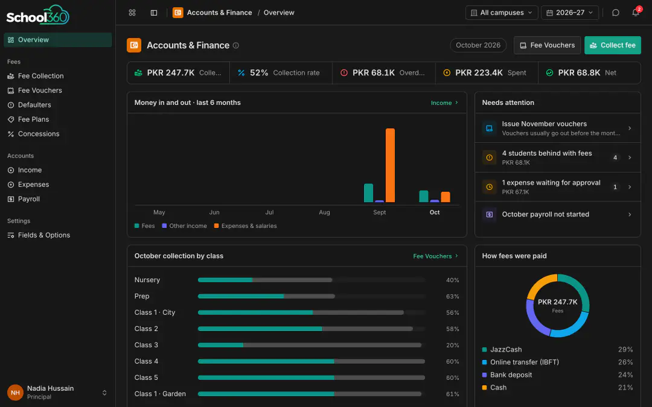
Task: Open Defaulters in the sidebar
Action: pos(58,105)
